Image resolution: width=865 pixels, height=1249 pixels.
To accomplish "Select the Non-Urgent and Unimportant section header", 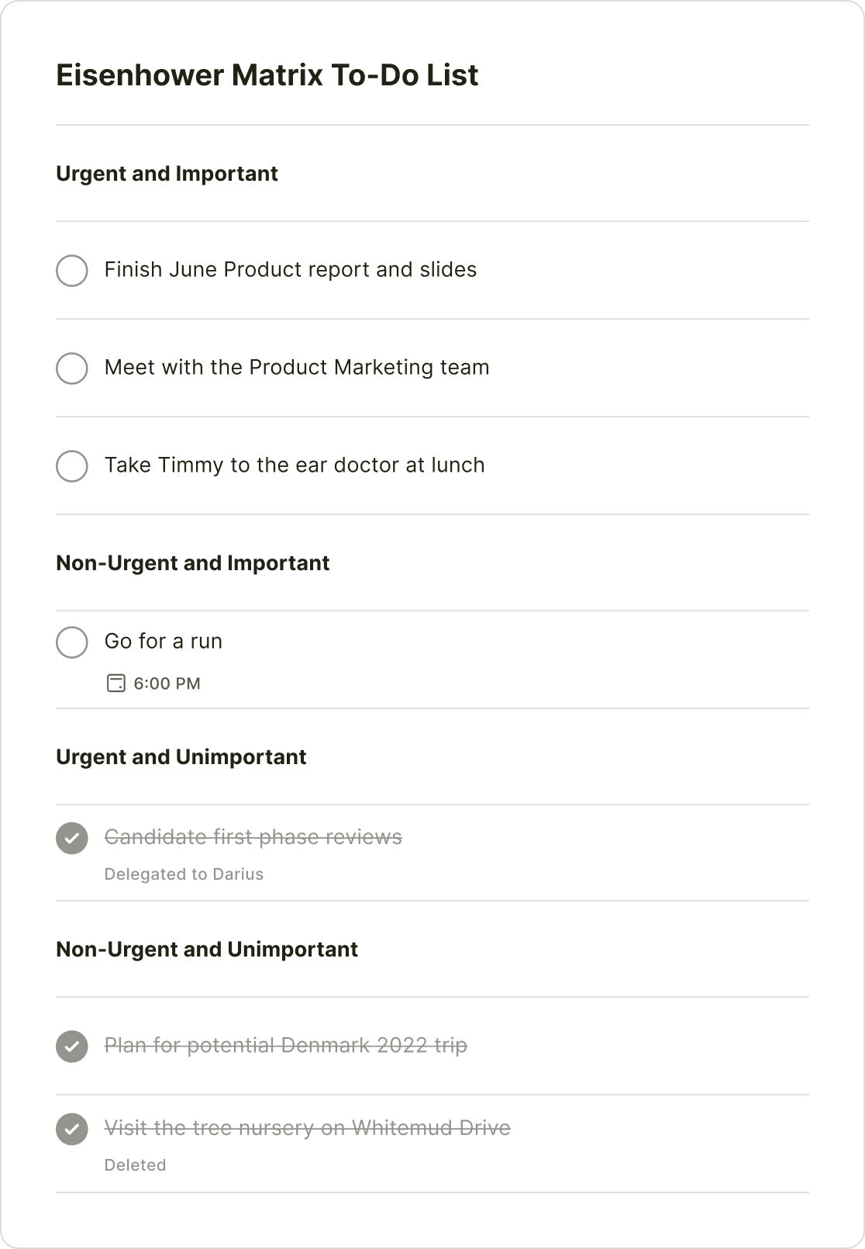I will tap(207, 949).
